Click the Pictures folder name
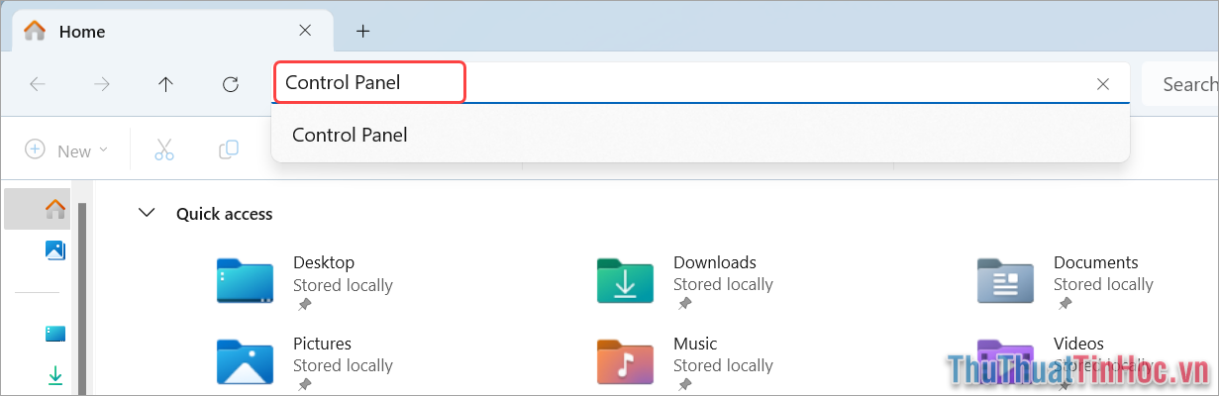Viewport: 1219px width, 396px height. [x=322, y=344]
